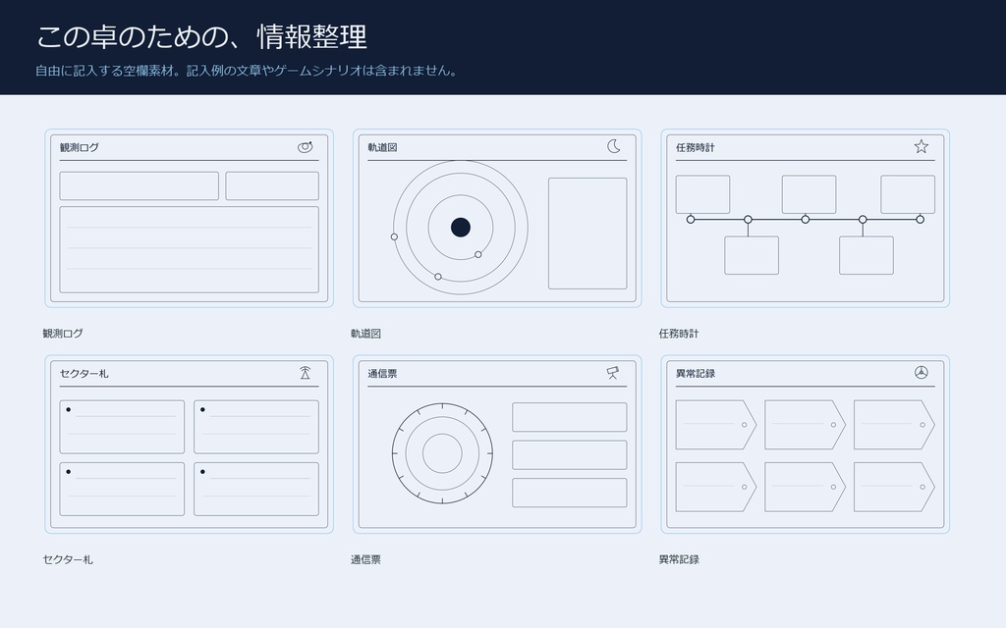
Task: Click the page heading この卓のための、情報整理
Action: pos(201,37)
